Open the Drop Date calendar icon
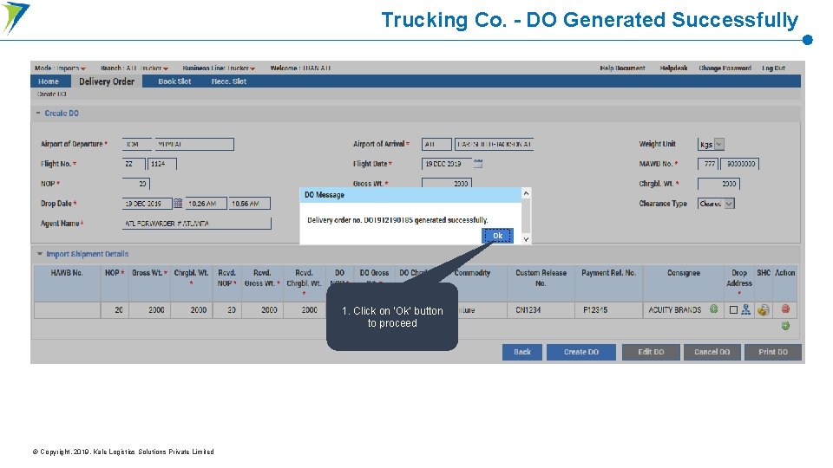The width and height of the screenshot is (833, 468). [178, 203]
